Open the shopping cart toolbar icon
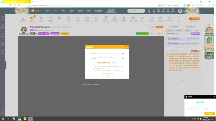216x121 pixels. click(x=78, y=18)
